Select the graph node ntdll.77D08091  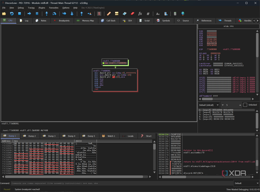pyautogui.click(x=115, y=80)
